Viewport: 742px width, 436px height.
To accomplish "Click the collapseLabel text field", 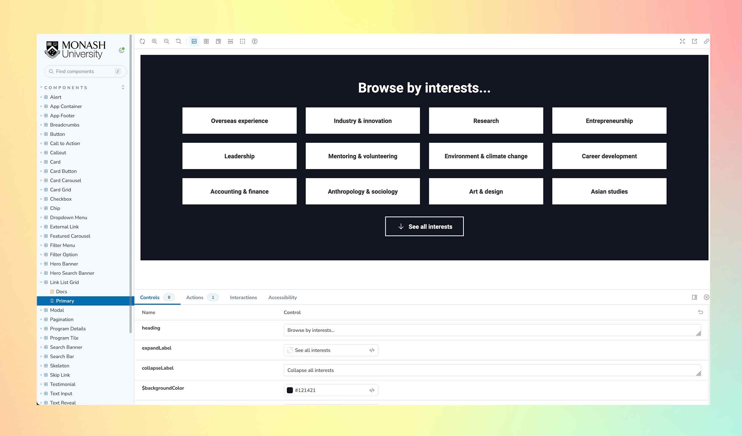I will (x=492, y=370).
